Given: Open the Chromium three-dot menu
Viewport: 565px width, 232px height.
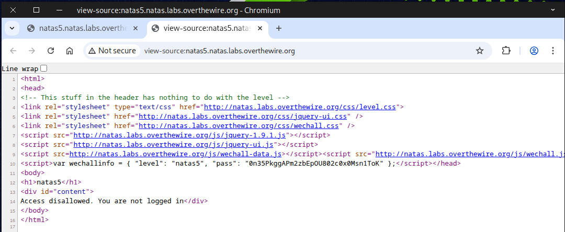Looking at the screenshot, I should tap(552, 51).
